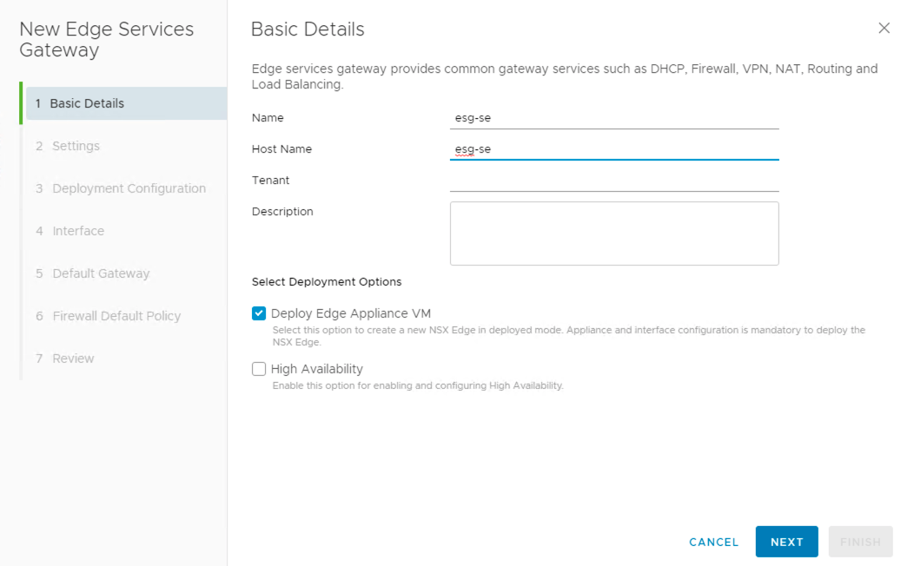Click the Deploy Edge Appliance VM label
Image resolution: width=907 pixels, height=566 pixels.
(x=350, y=313)
